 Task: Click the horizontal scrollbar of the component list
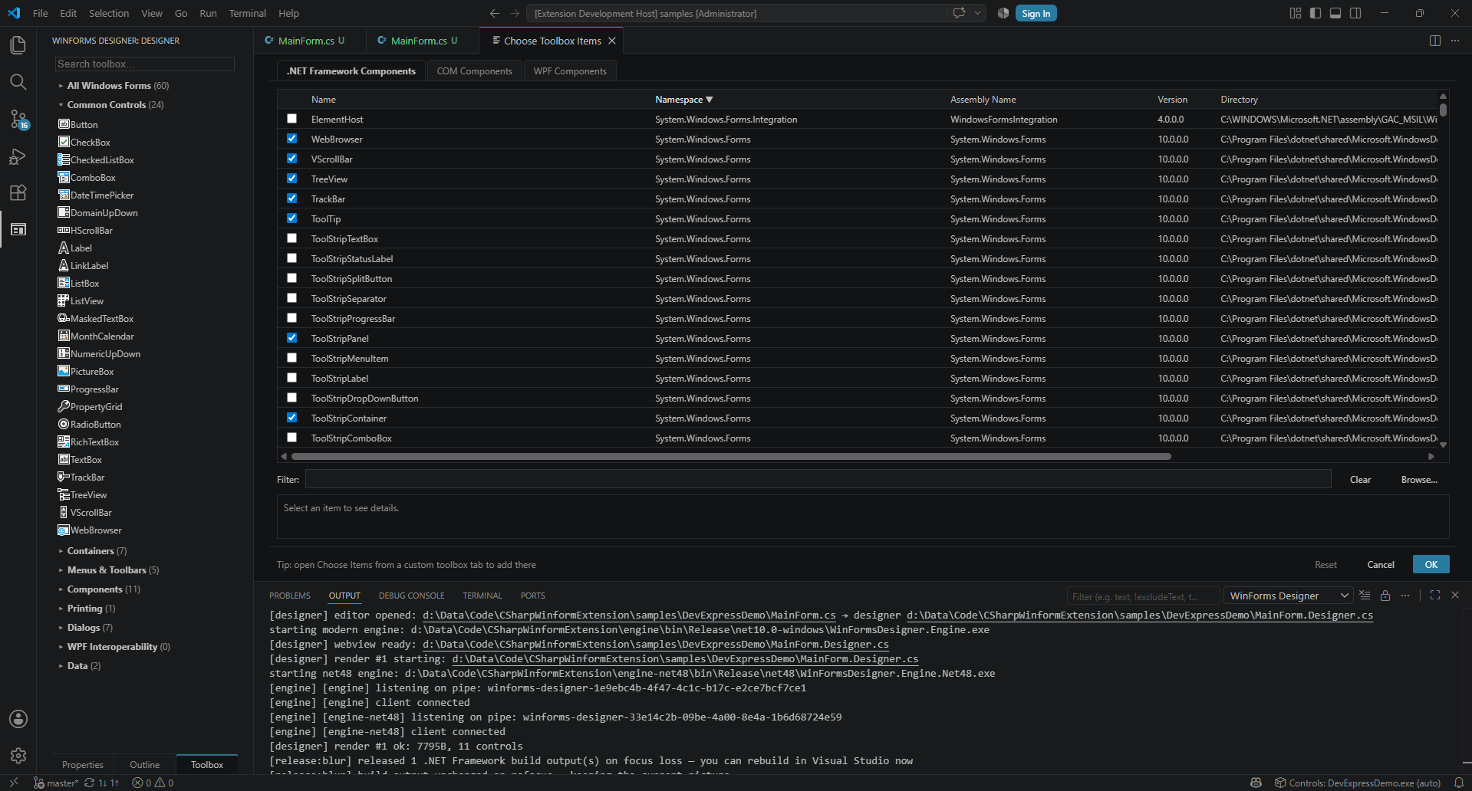[x=731, y=456]
